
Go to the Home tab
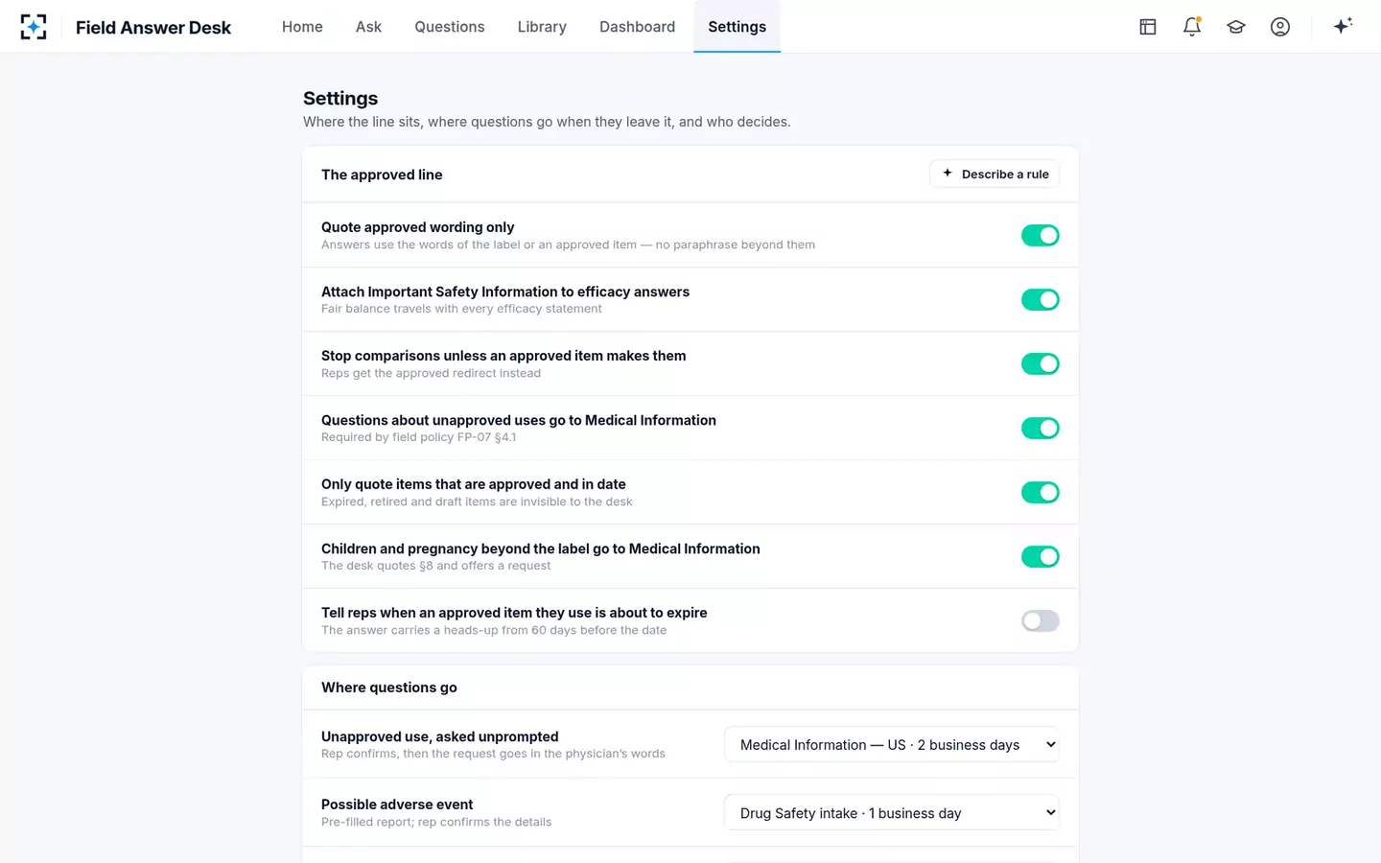click(302, 27)
